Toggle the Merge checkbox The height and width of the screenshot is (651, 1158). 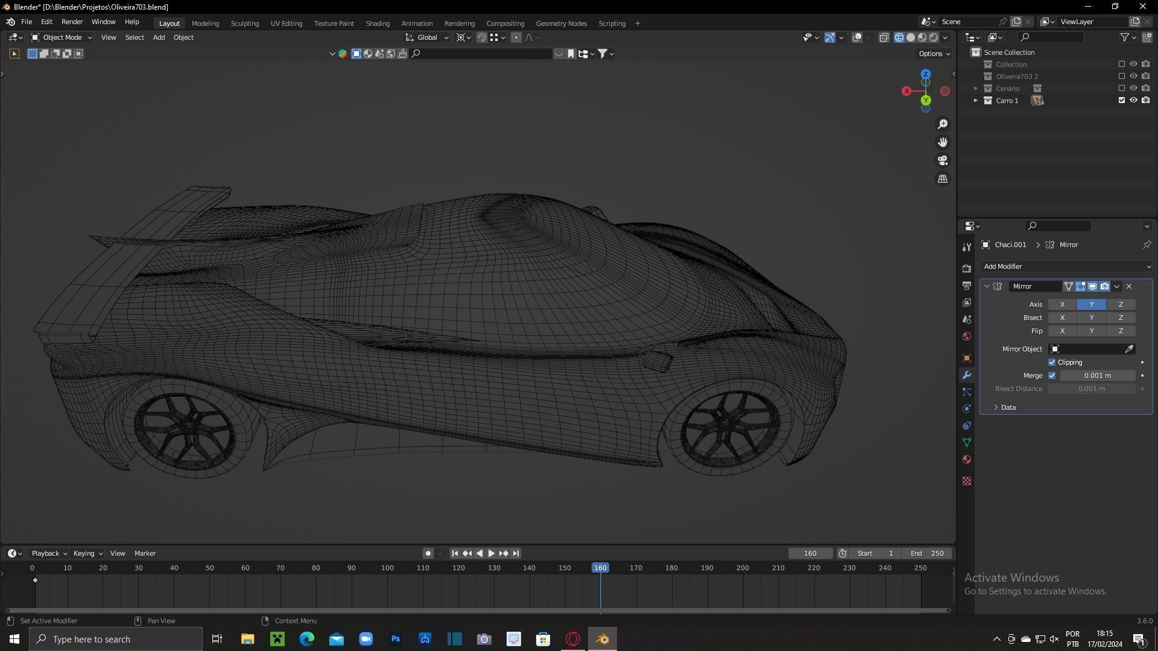click(1052, 376)
